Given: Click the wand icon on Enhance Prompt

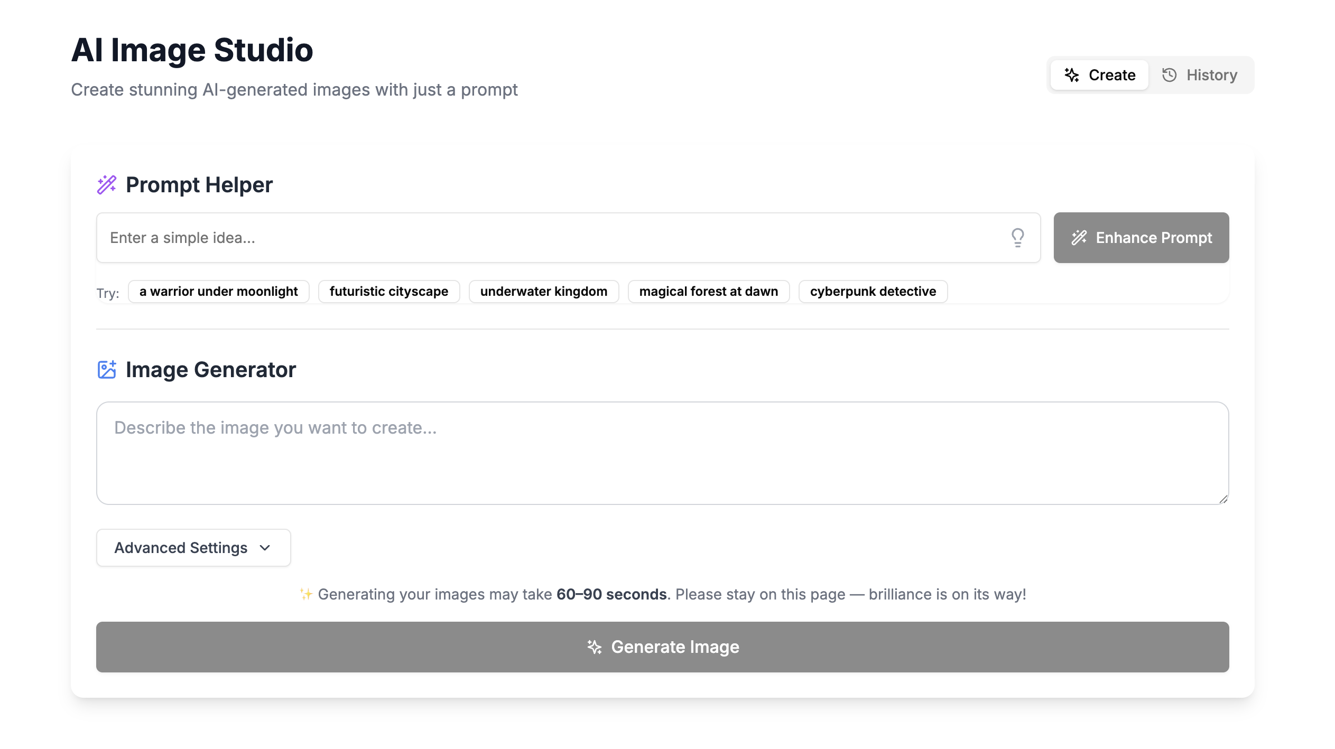Looking at the screenshot, I should (1079, 238).
